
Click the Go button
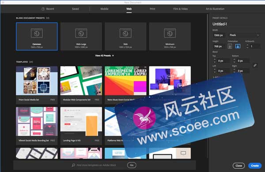pos(132,165)
